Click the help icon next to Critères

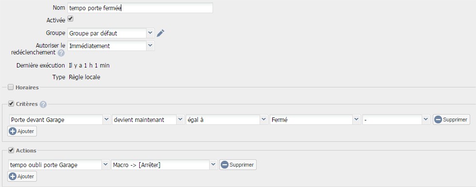click(43, 104)
